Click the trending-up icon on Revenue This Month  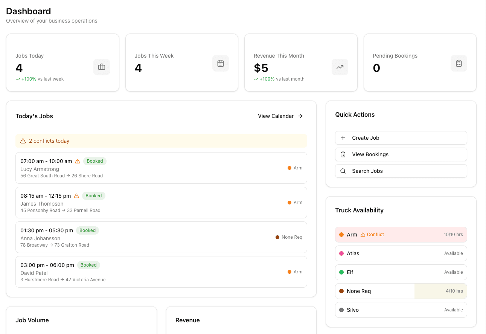click(340, 67)
